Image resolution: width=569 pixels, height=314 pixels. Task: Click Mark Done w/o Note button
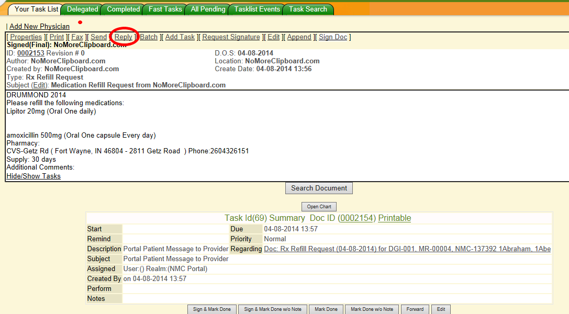(372, 309)
